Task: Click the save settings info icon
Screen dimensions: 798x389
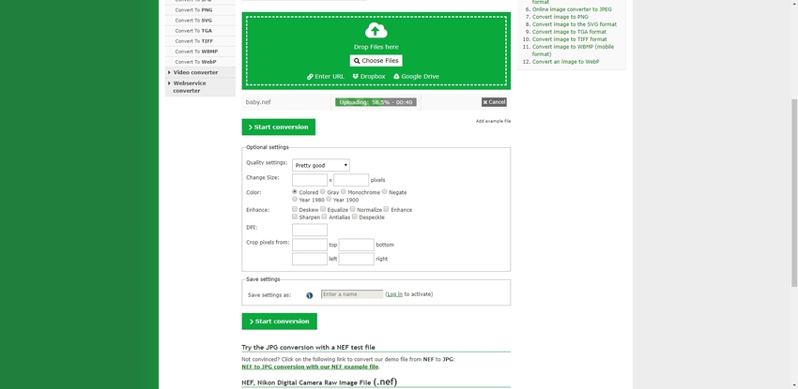Action: pyautogui.click(x=309, y=294)
